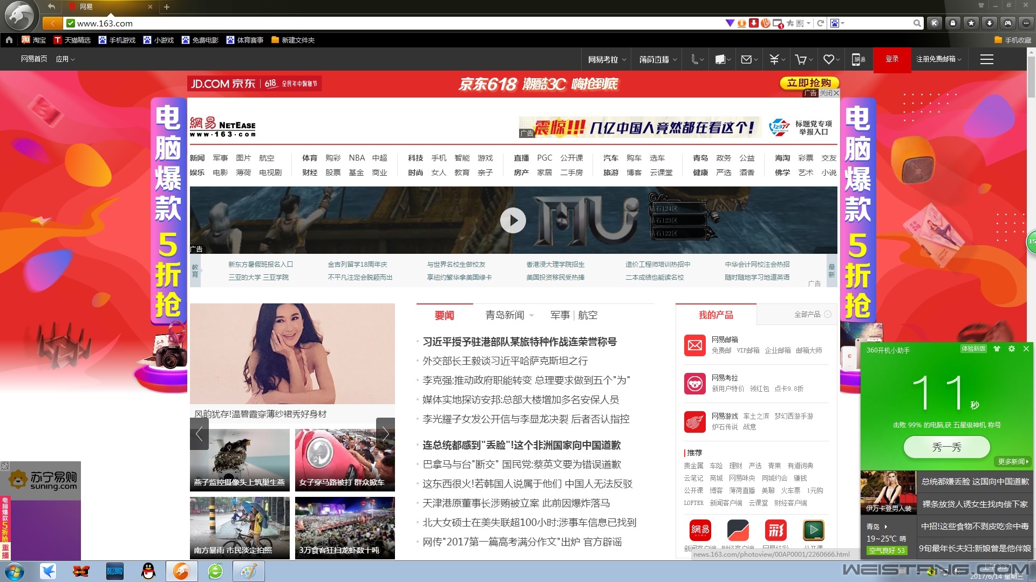Click the magnifier search icon in browser bar
1036x582 pixels.
click(x=917, y=23)
